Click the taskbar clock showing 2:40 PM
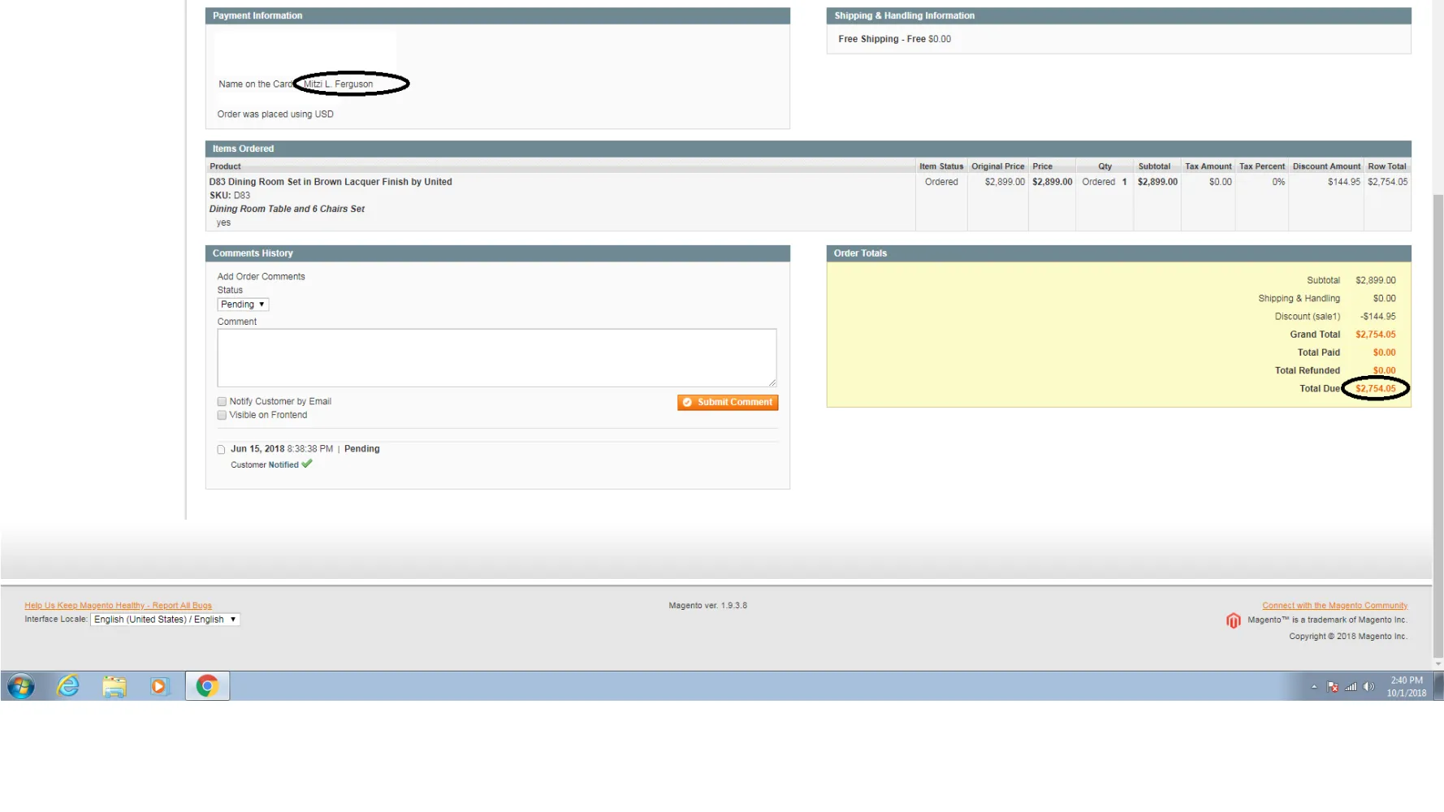Viewport: 1444px width, 812px height. pos(1406,687)
